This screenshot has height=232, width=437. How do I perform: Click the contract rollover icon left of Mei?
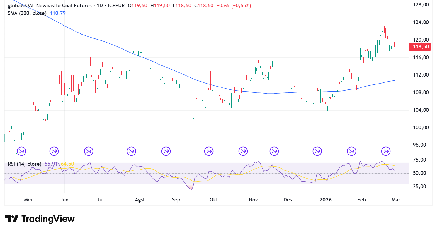point(21,151)
